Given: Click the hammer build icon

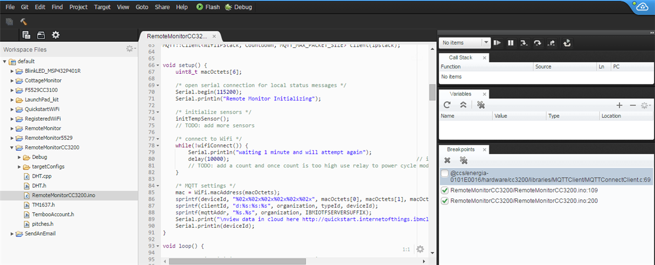Looking at the screenshot, I should [x=23, y=22].
